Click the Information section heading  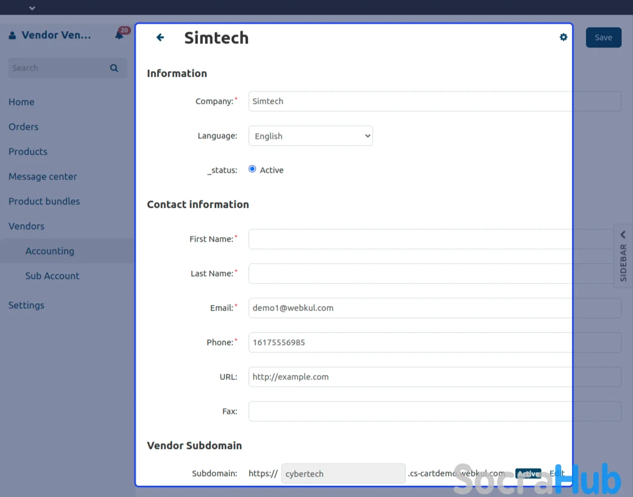tap(177, 73)
